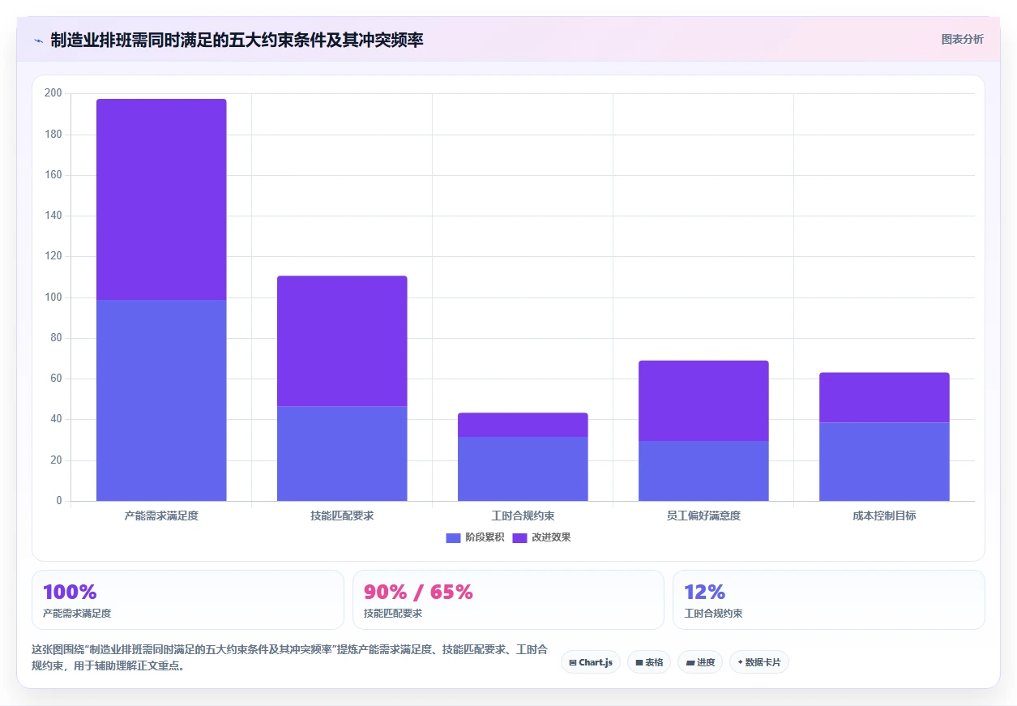Image resolution: width=1017 pixels, height=706 pixels.
Task: Click the purple 改进效果 legend color box
Action: coord(519,537)
